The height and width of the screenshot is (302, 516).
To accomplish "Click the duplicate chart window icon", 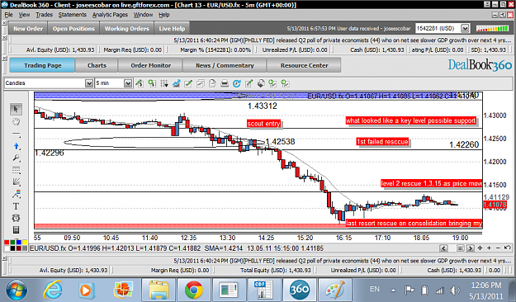I will [x=200, y=83].
